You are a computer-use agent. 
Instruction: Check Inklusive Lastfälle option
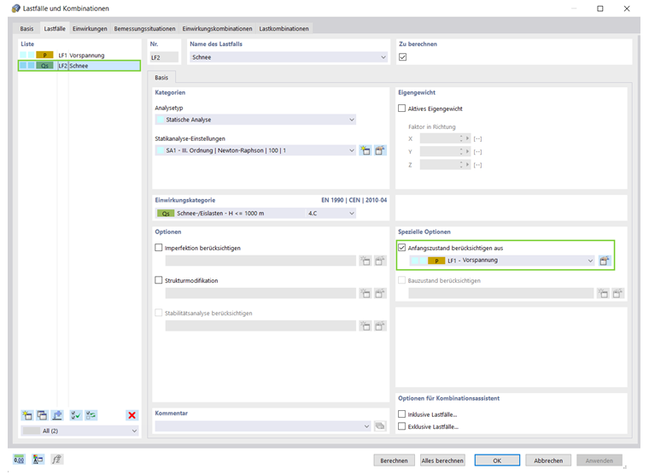pyautogui.click(x=402, y=414)
